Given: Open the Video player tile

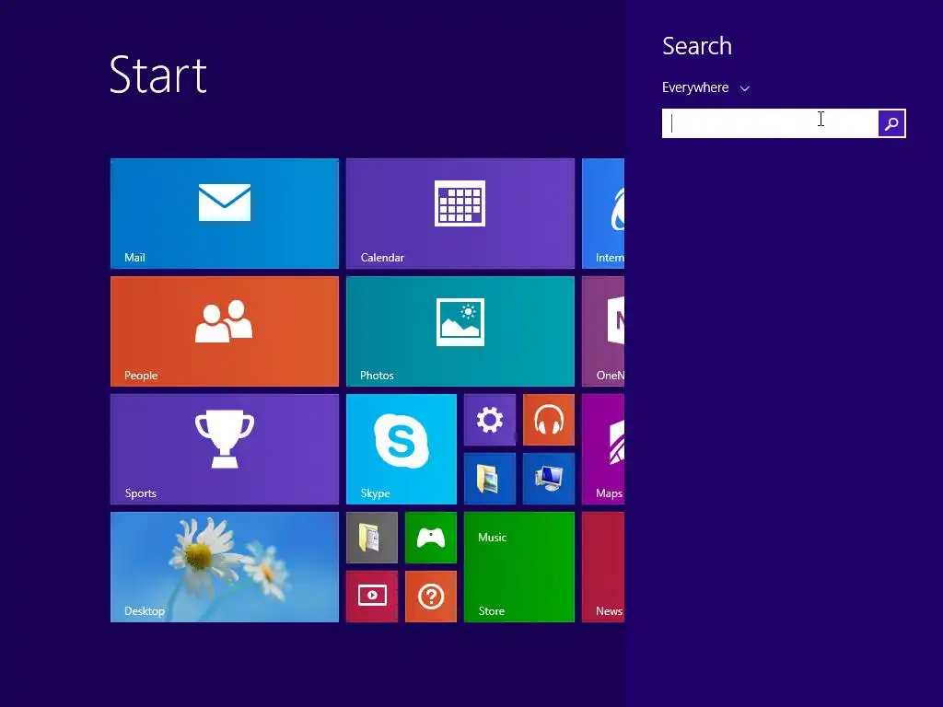Looking at the screenshot, I should coord(372,597).
